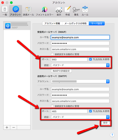This screenshot has width=118, height=140.
Task: Select the アカウント accounts toolbar icon
Action: pyautogui.click(x=15, y=11)
